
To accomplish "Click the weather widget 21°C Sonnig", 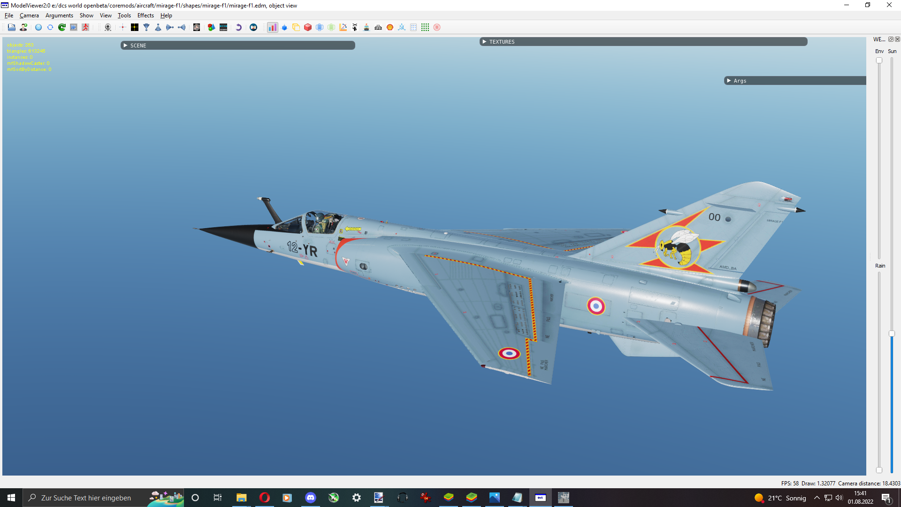I will pos(780,498).
